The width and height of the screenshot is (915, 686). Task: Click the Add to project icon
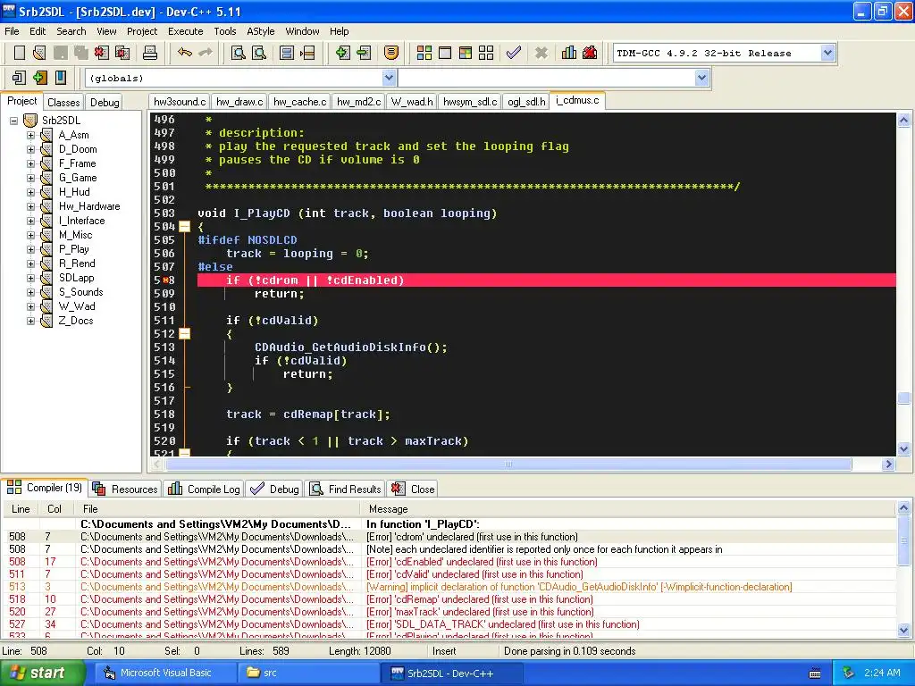[x=342, y=53]
